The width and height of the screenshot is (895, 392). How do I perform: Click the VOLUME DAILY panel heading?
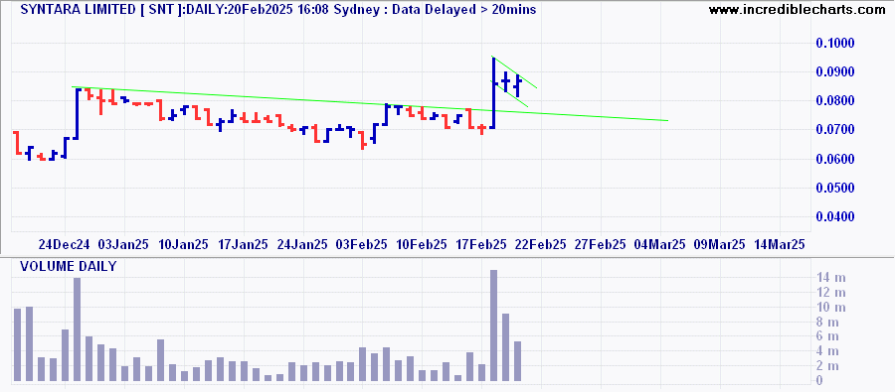click(69, 266)
